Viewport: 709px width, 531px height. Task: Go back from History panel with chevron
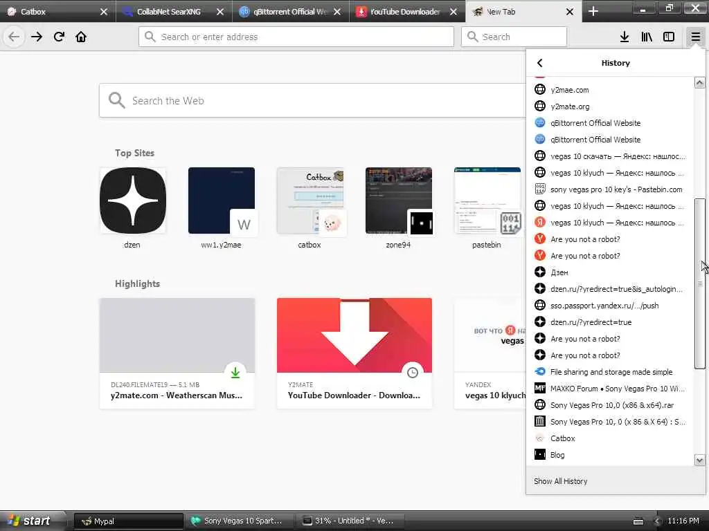tap(539, 63)
